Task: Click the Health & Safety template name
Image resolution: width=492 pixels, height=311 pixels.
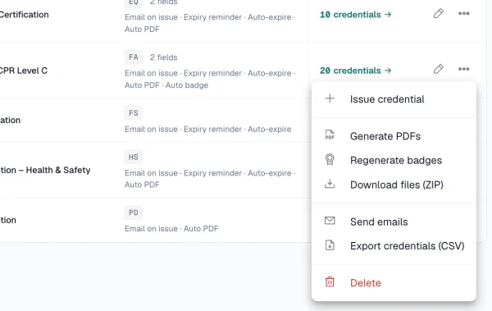Action: point(45,170)
